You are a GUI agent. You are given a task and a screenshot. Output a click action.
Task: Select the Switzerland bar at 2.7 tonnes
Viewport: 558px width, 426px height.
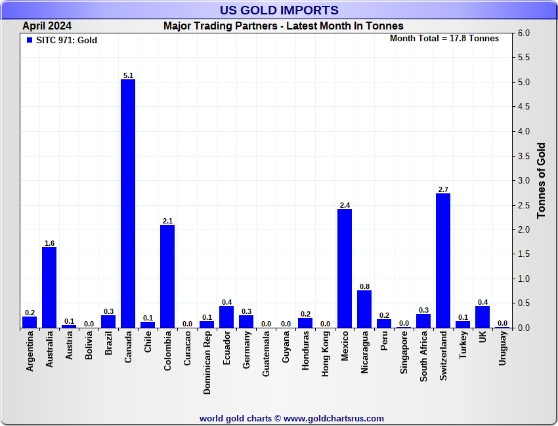pos(443,260)
